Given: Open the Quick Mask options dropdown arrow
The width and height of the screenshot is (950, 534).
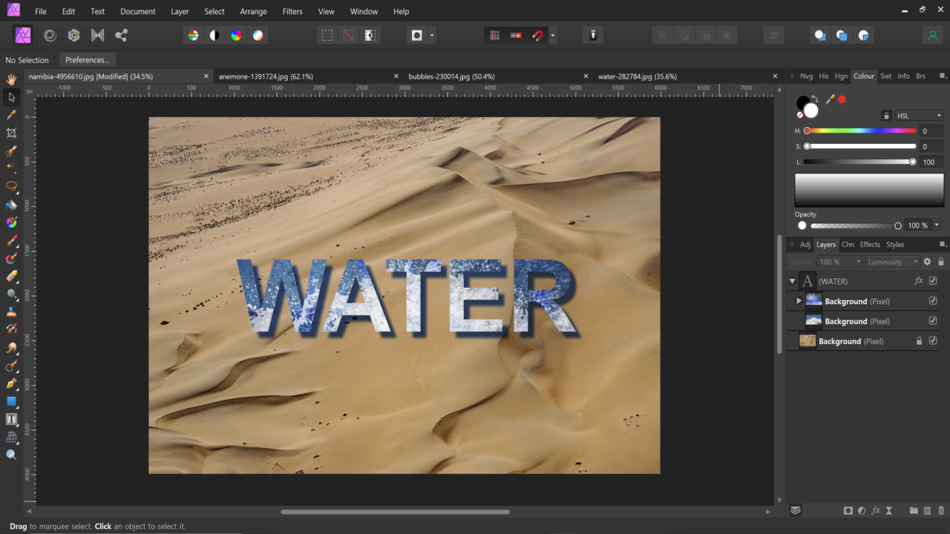Looking at the screenshot, I should (432, 35).
